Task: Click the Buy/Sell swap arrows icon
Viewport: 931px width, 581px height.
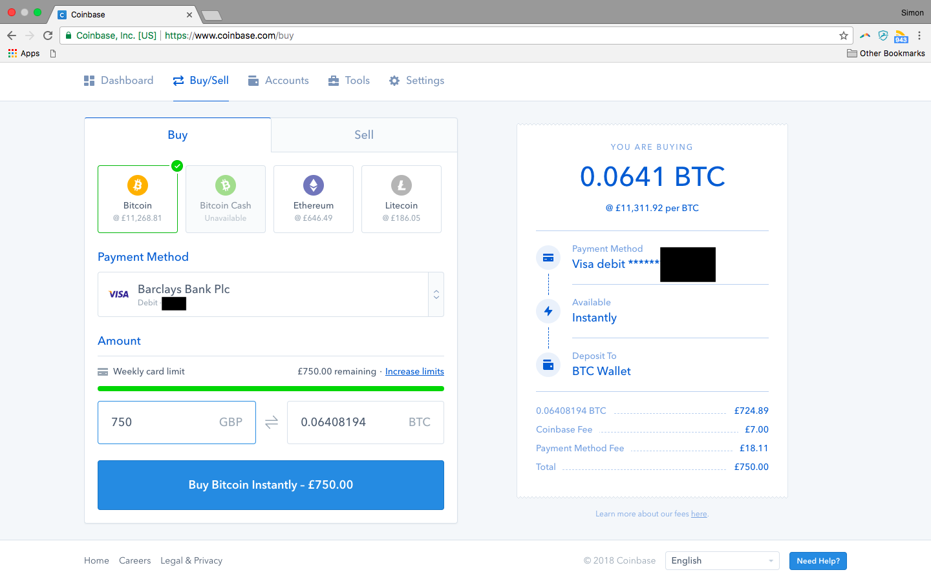Action: tap(178, 81)
